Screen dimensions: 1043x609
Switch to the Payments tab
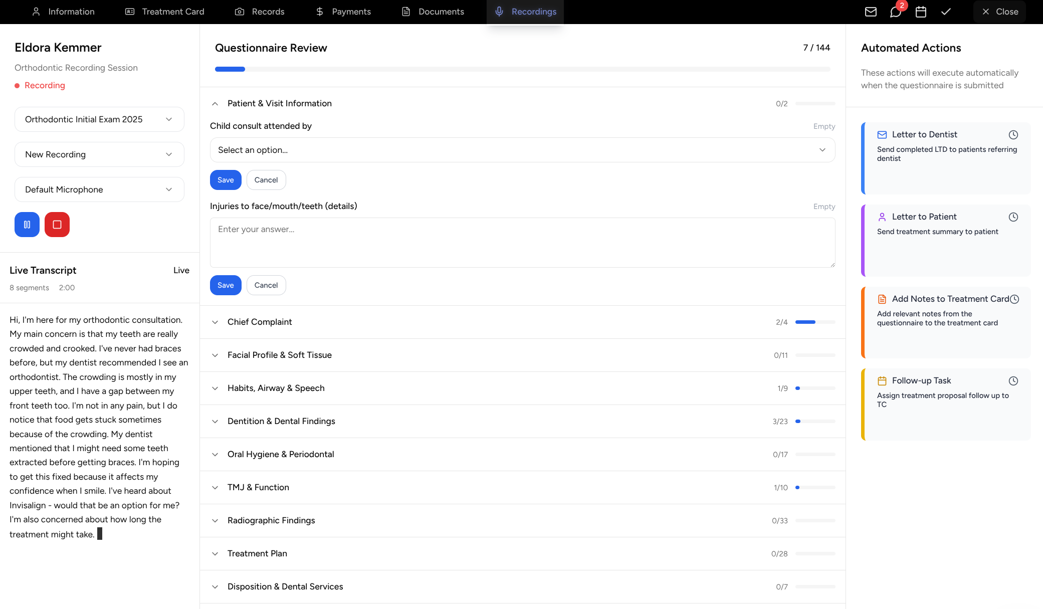[343, 12]
